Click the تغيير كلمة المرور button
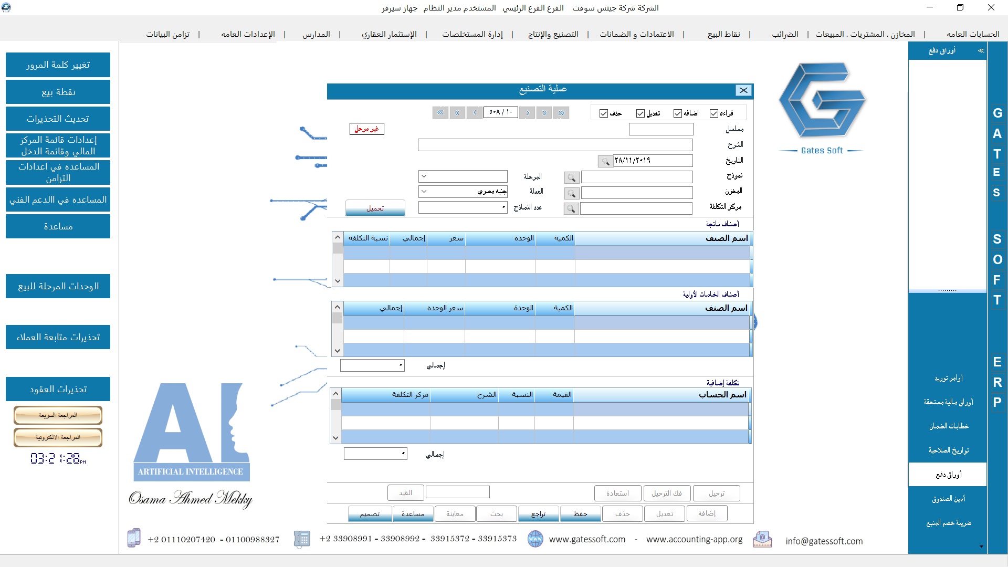Viewport: 1008px width, 567px height. tap(58, 65)
